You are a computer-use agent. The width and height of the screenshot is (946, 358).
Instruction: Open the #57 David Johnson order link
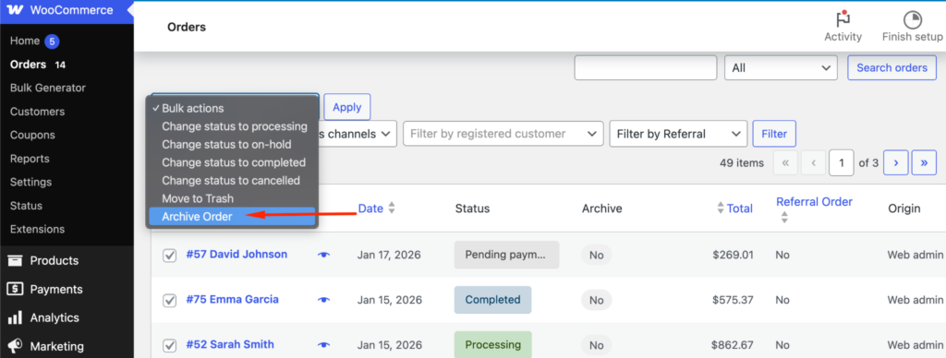click(236, 255)
